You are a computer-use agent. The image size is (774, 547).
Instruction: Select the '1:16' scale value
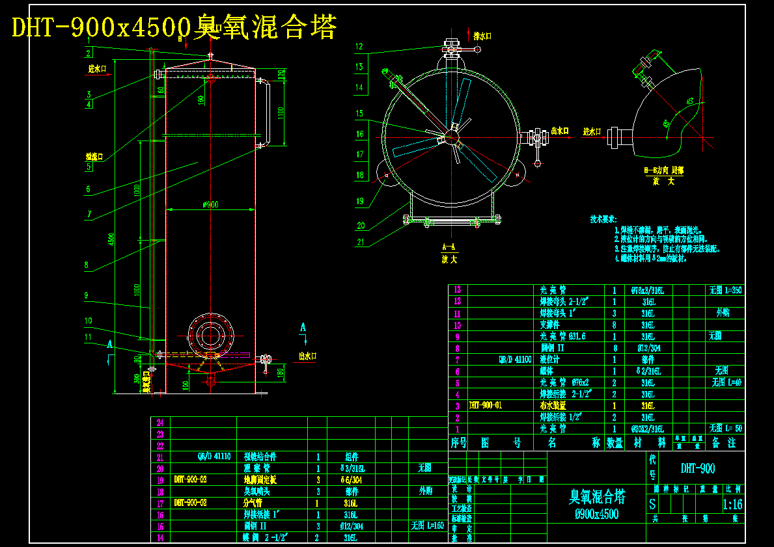point(732,505)
